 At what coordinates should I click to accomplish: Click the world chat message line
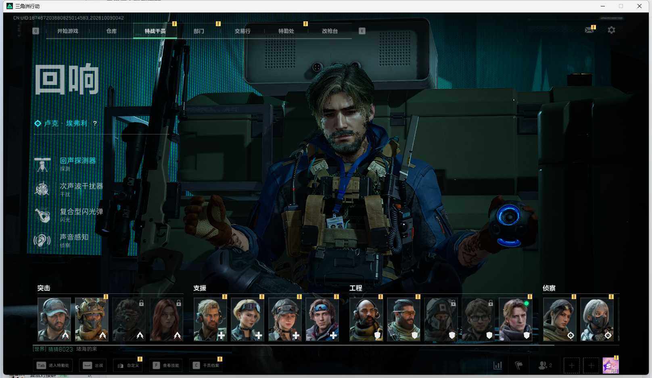tap(65, 349)
